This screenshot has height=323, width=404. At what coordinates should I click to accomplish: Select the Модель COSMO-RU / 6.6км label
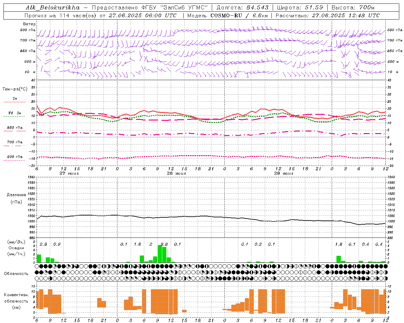227,15
